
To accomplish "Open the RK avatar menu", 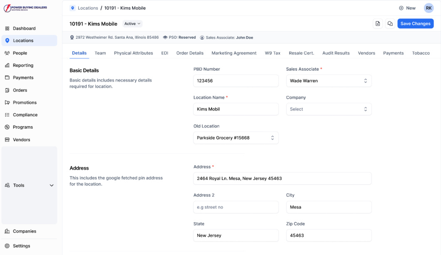I will [429, 8].
